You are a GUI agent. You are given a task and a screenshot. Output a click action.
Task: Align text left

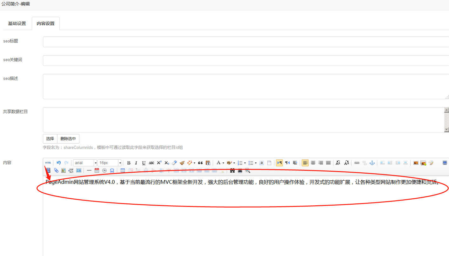coord(305,163)
